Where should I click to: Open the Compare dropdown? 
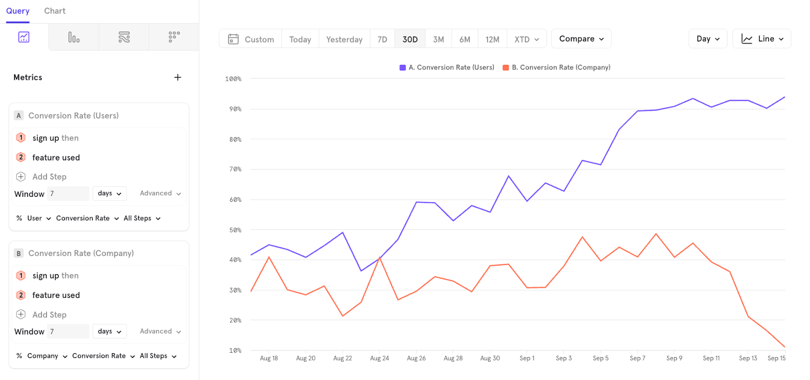click(x=581, y=39)
